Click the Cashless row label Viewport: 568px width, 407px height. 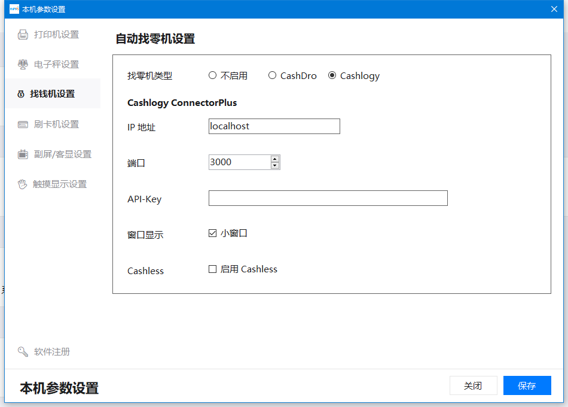145,271
